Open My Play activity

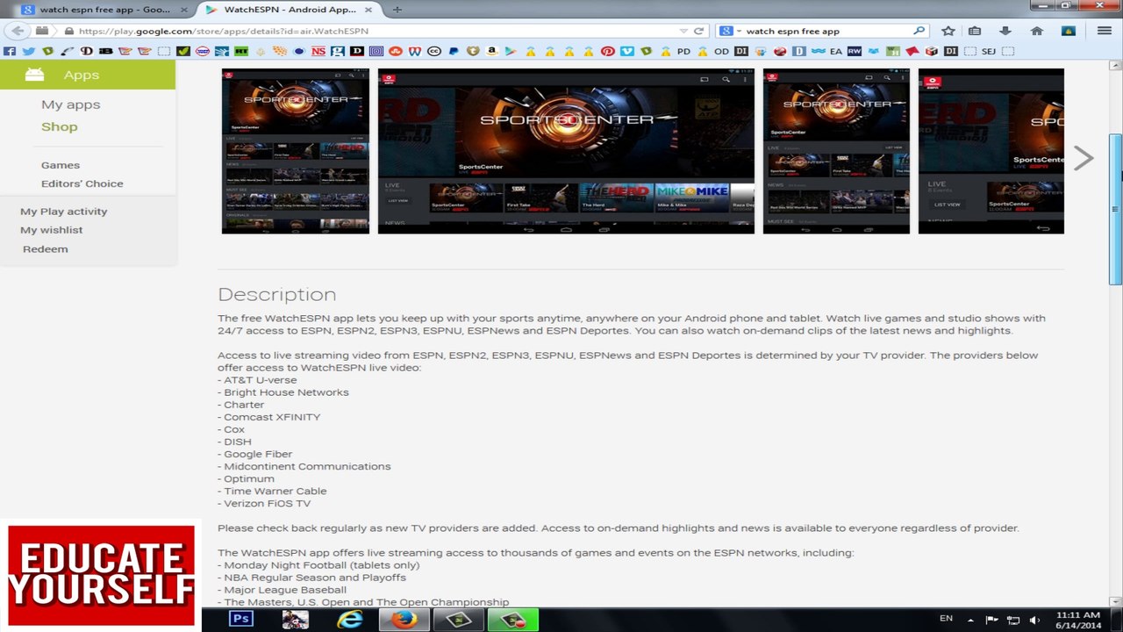click(64, 212)
